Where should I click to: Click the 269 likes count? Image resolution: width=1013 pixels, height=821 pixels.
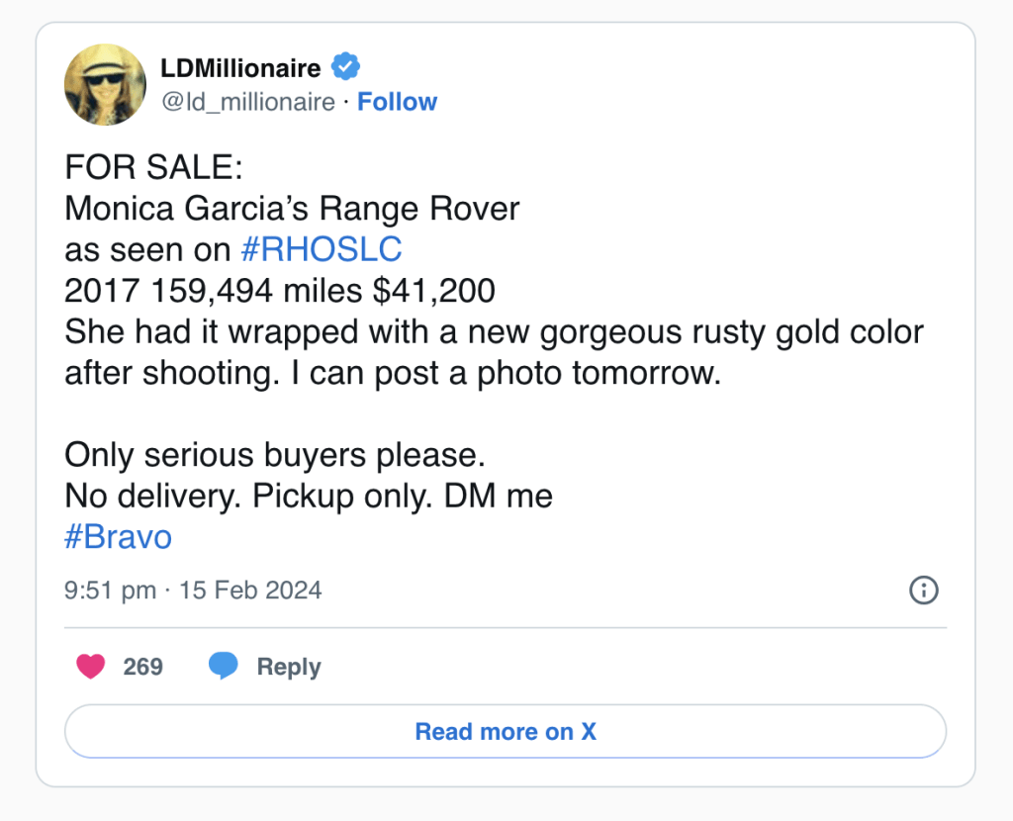click(143, 667)
